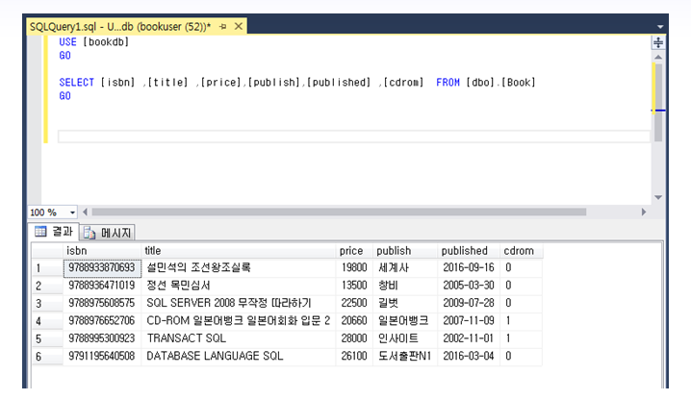
Task: Click the USE keyword in query editor
Action: [x=68, y=42]
